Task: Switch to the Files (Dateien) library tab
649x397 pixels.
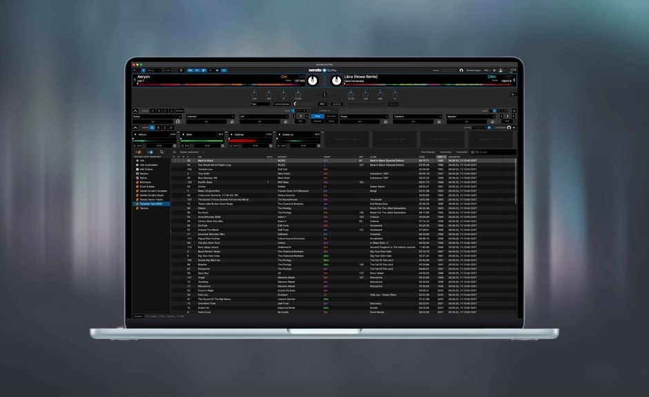Action: (x=428, y=152)
